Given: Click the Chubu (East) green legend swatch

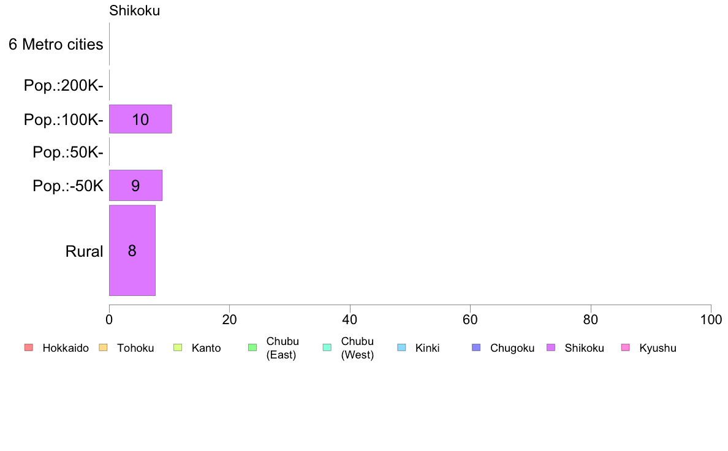Looking at the screenshot, I should tap(252, 347).
